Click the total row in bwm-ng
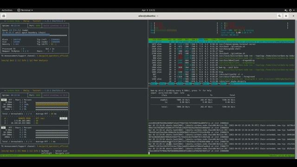297x167 pixels. (x=193, y=107)
